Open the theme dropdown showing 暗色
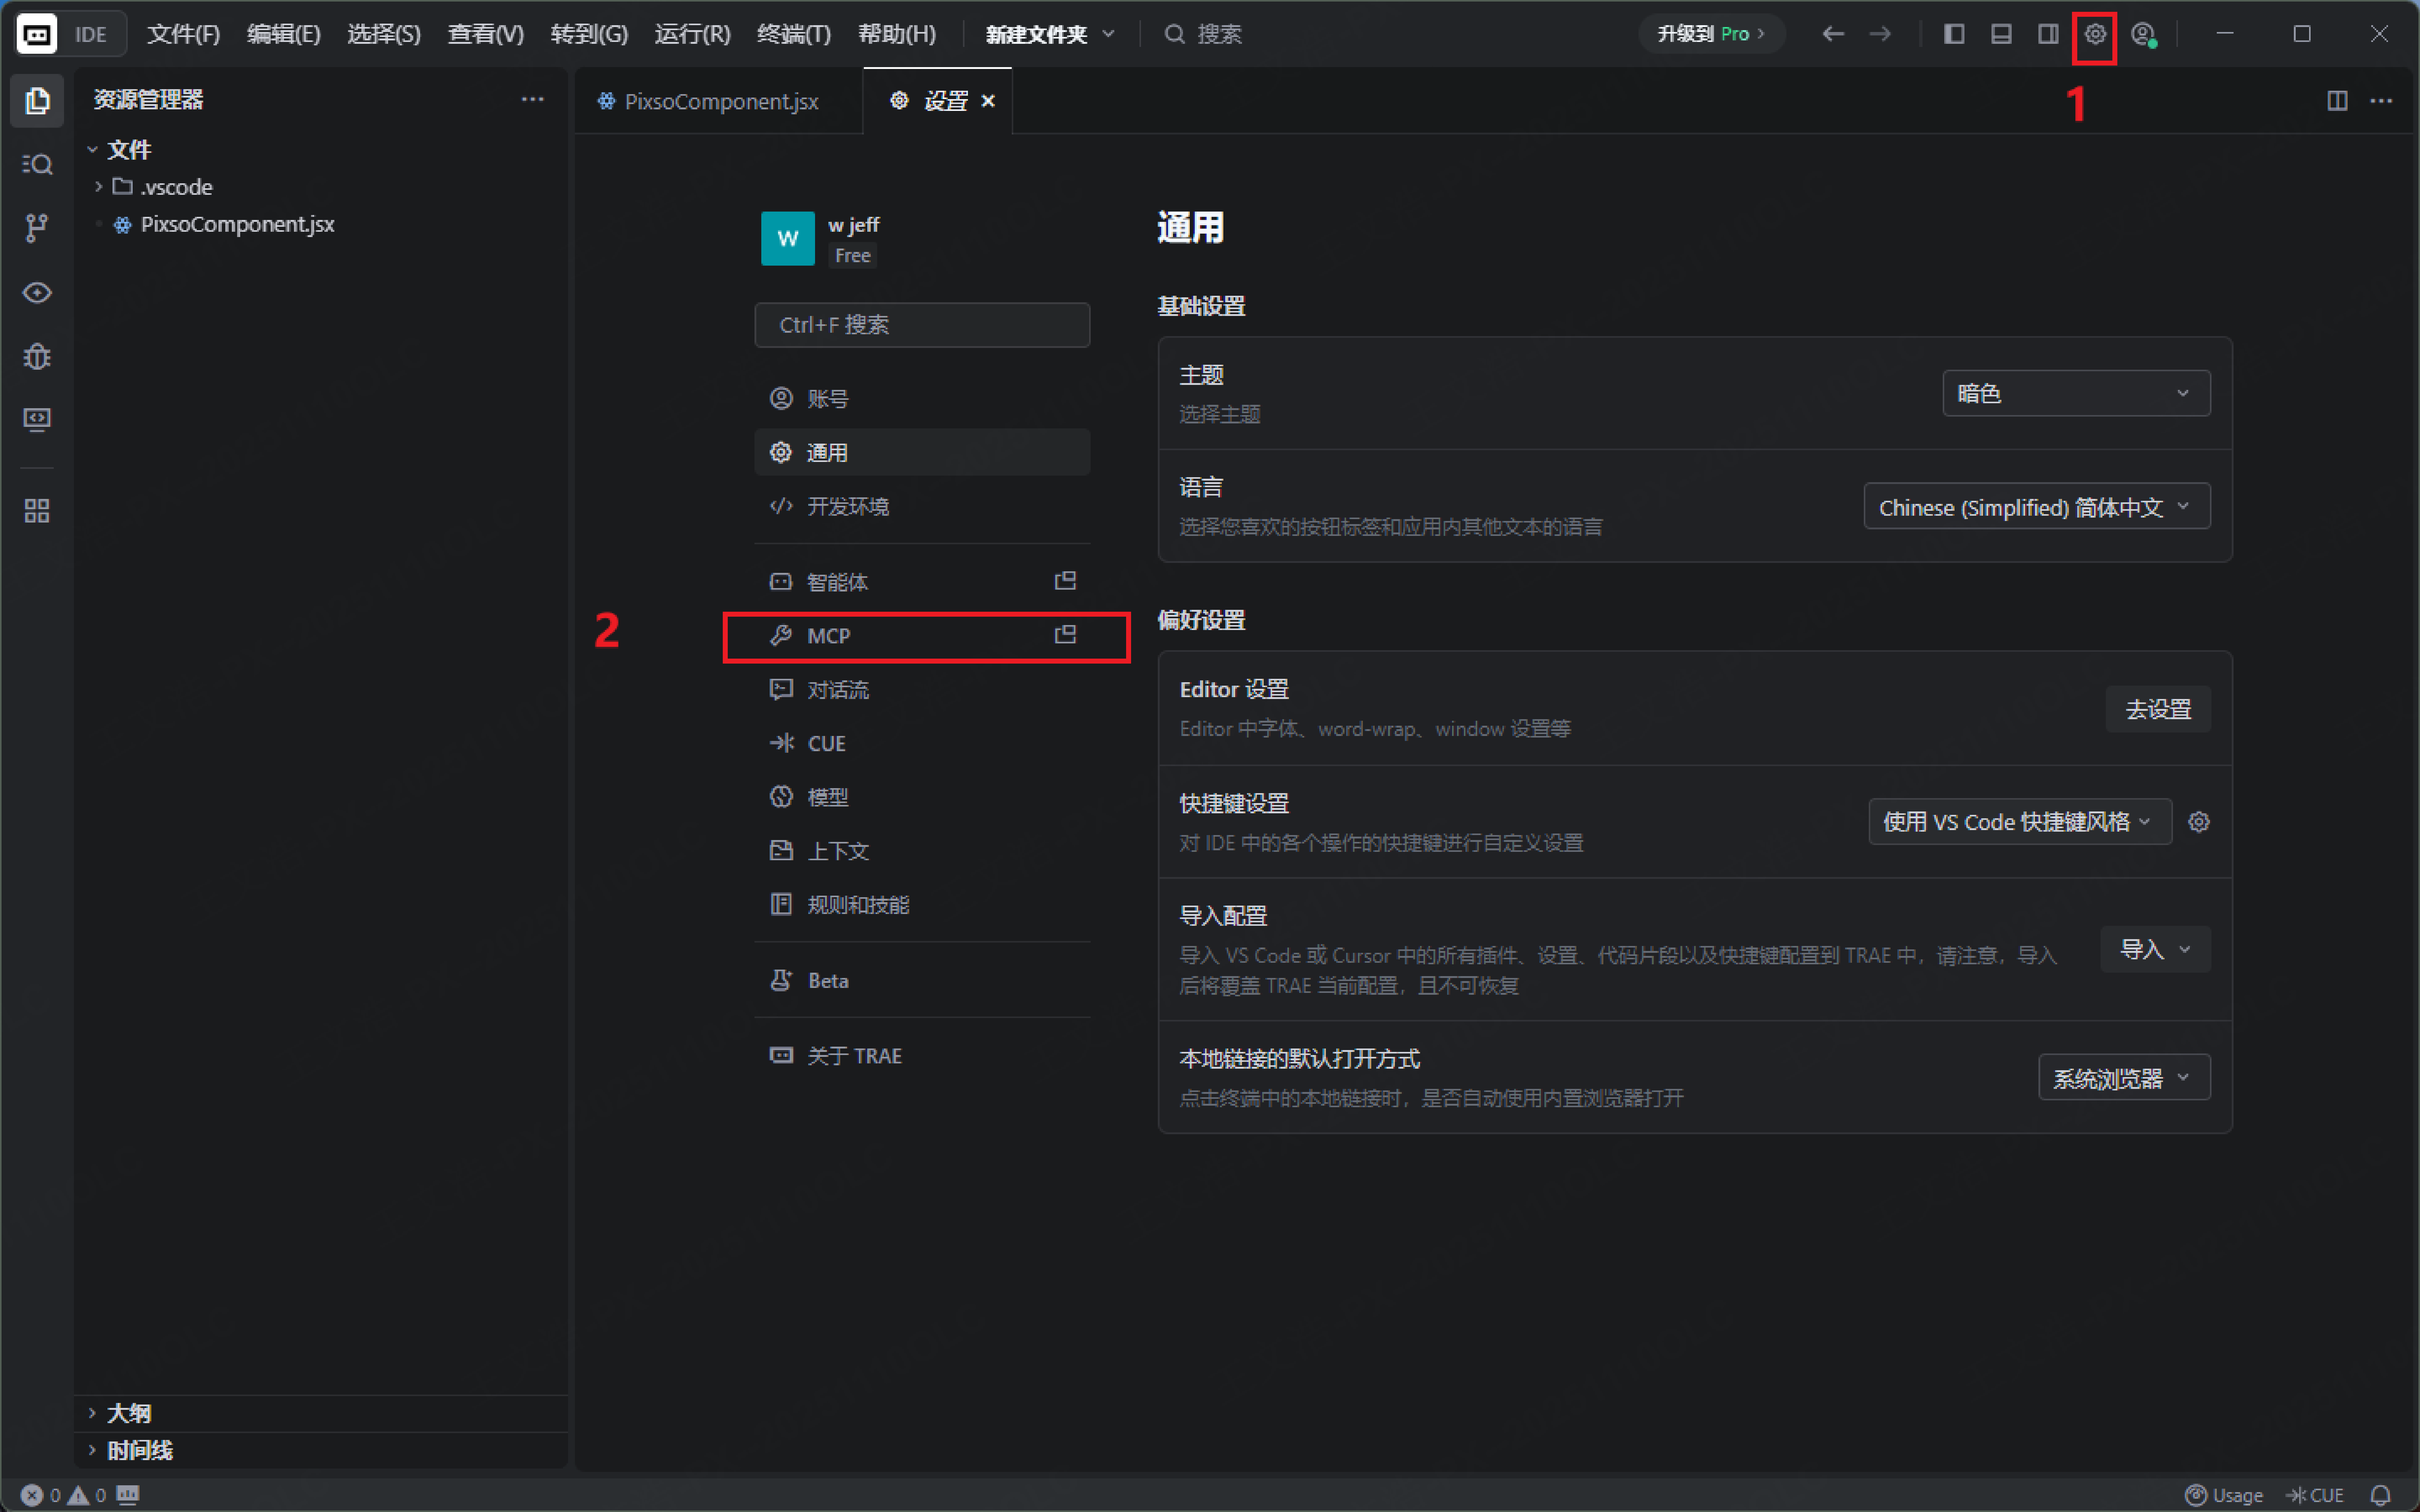 [x=2075, y=393]
